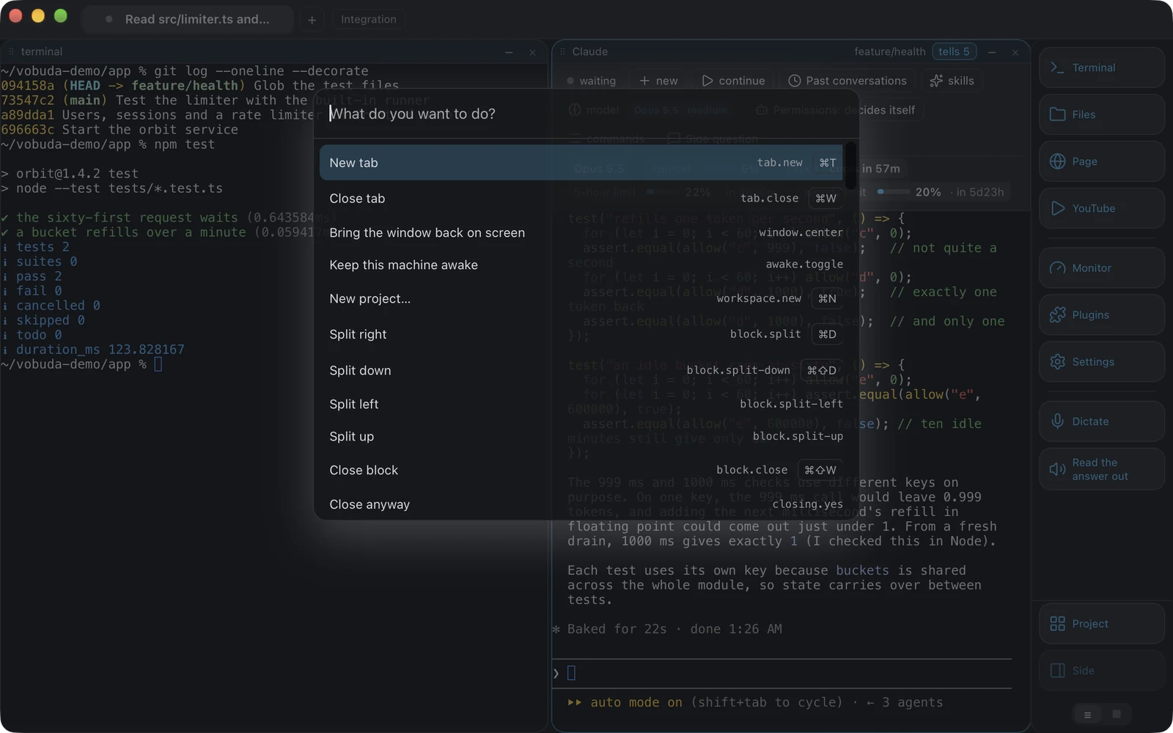1173x733 pixels.
Task: Toggle the Side panel button
Action: point(1101,671)
